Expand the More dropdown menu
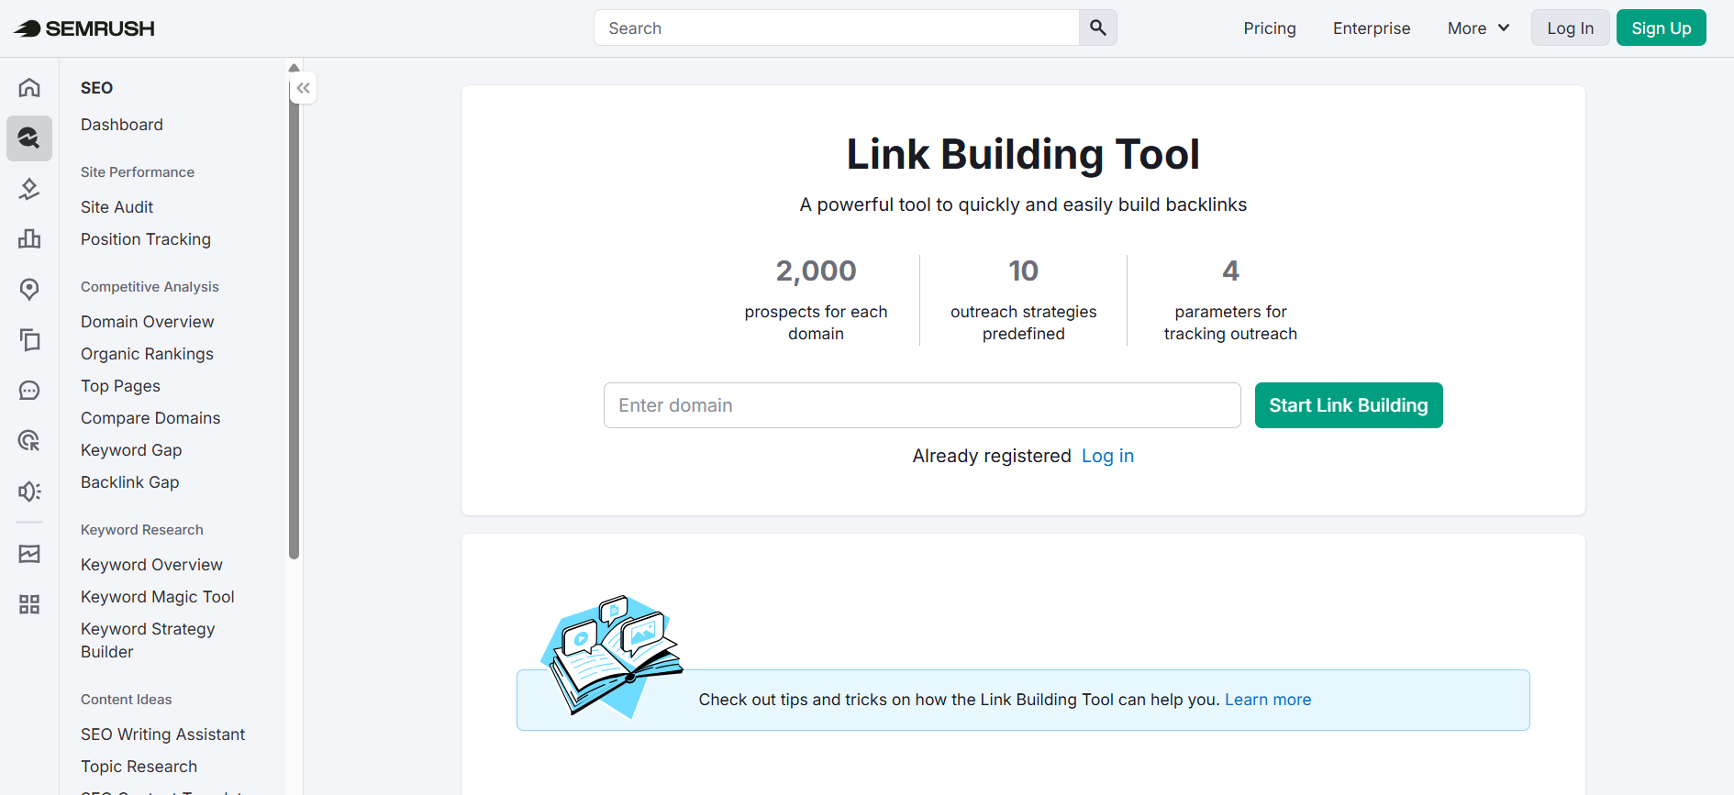The width and height of the screenshot is (1734, 795). [1478, 28]
